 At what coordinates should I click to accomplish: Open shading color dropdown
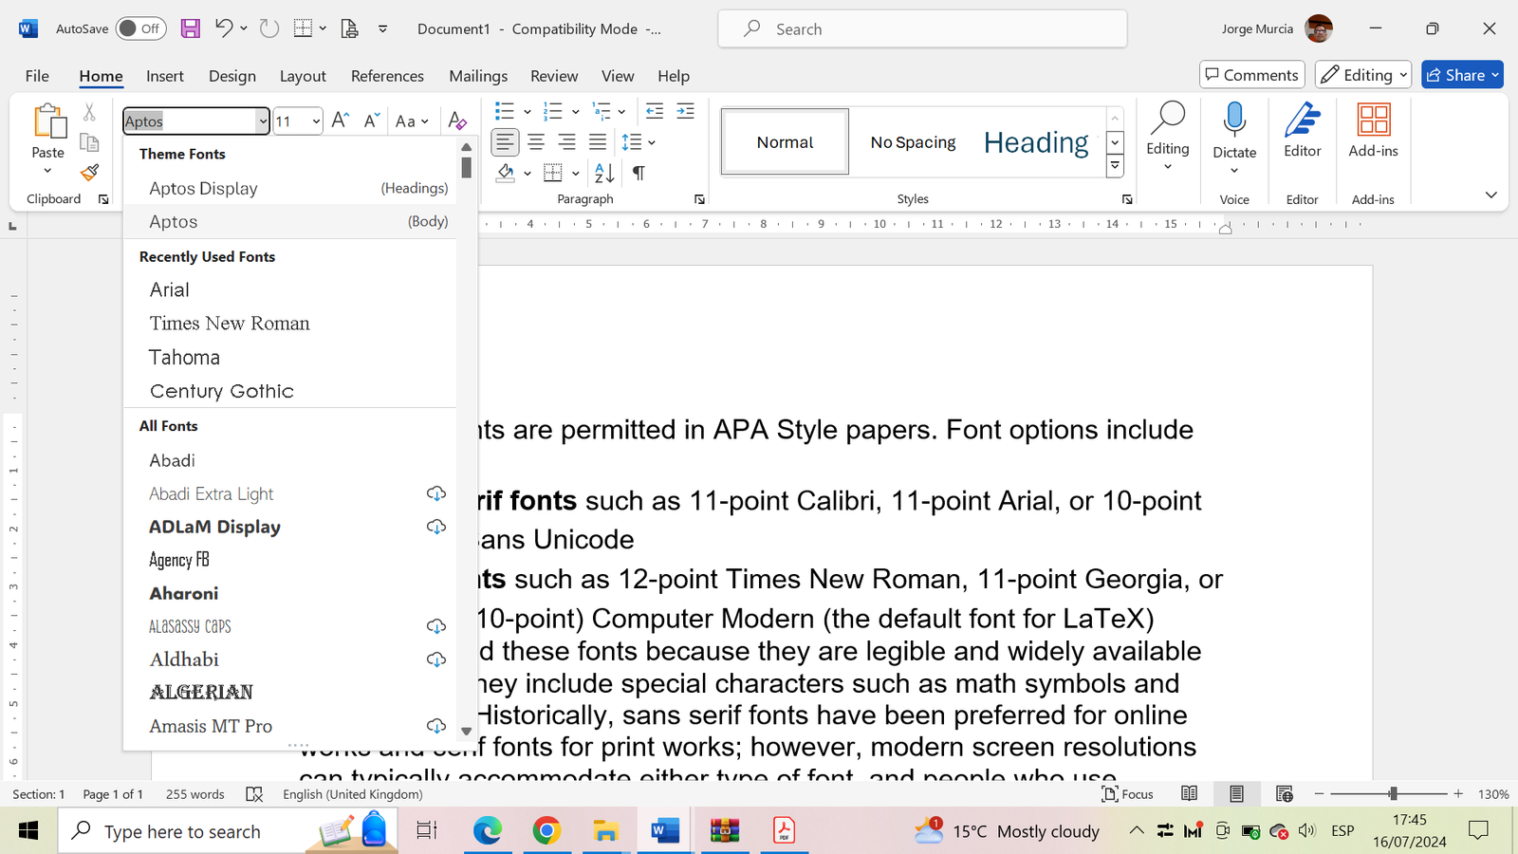[528, 174]
